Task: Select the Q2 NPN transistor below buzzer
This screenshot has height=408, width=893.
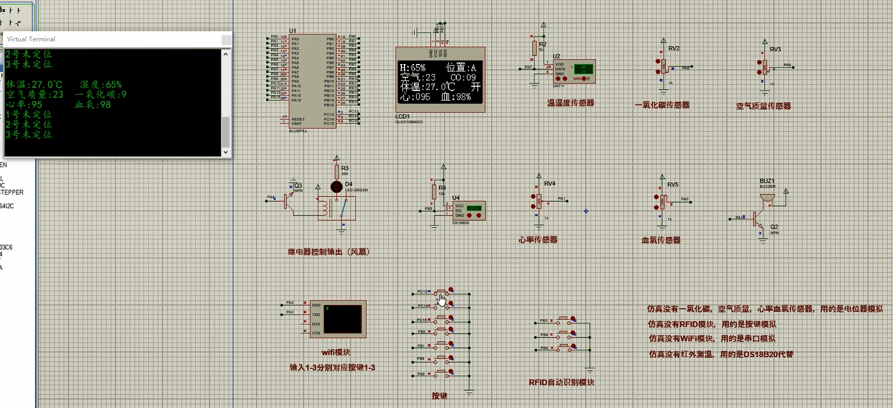Action: [x=759, y=219]
